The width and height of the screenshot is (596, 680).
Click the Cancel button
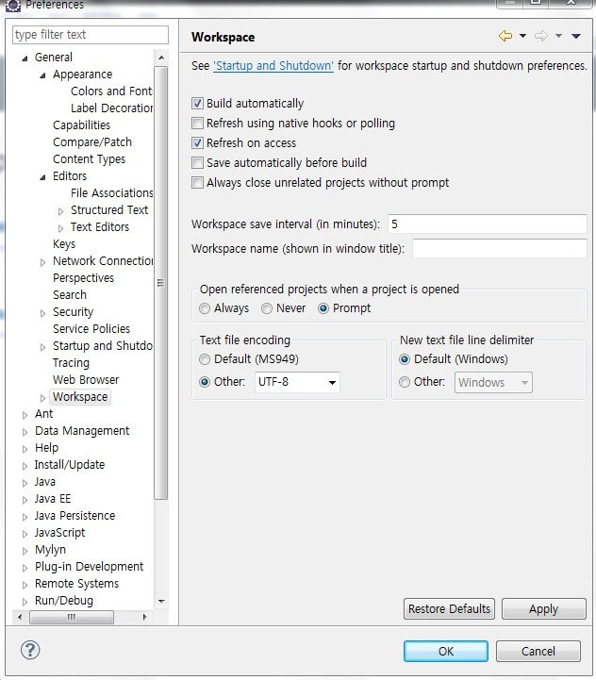pos(538,651)
